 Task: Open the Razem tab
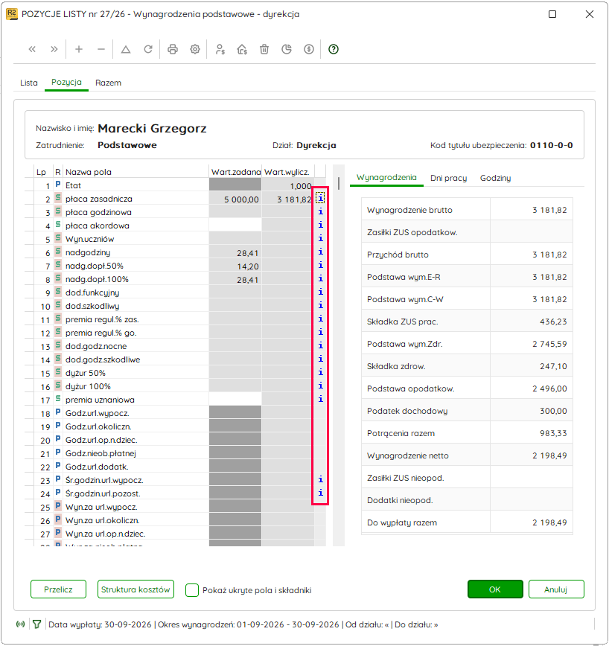(x=109, y=83)
